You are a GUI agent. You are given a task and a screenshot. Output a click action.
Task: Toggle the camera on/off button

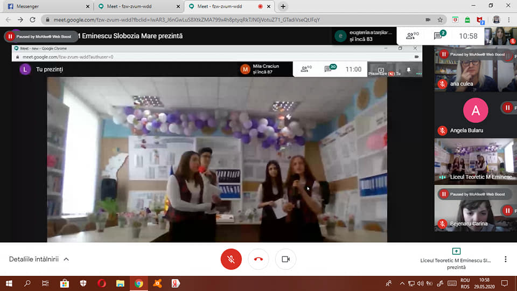pos(285,259)
